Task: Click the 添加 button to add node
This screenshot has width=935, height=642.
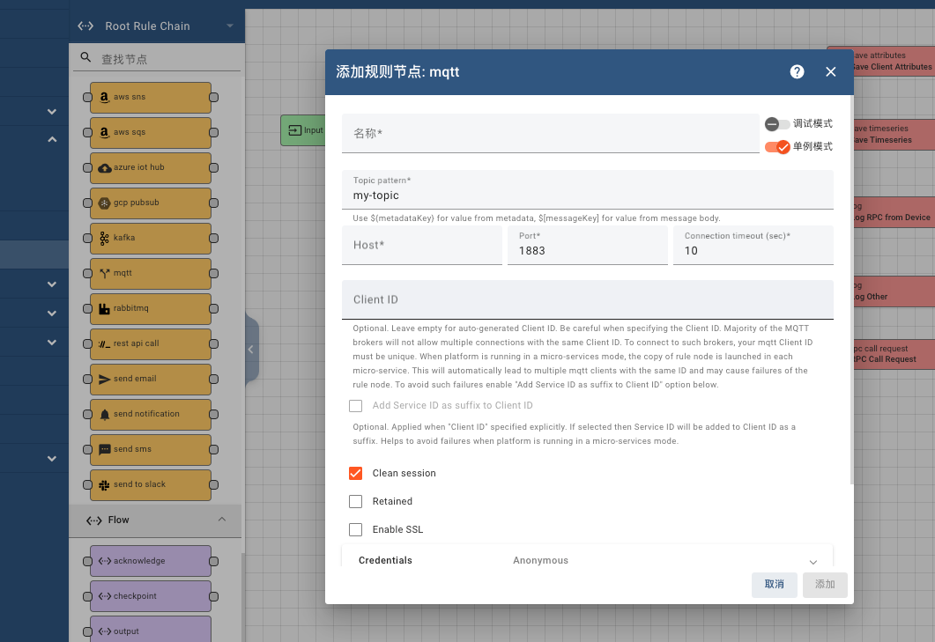Action: tap(824, 584)
